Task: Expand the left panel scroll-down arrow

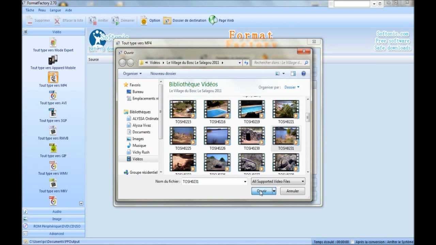Action: (161, 172)
